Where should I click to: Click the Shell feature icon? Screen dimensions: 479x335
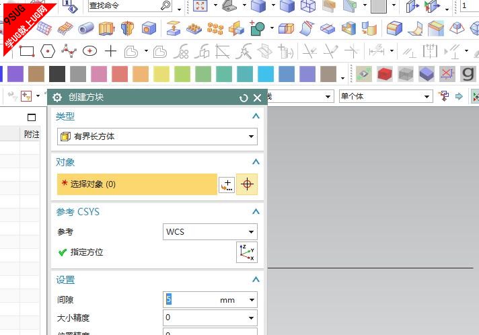[x=348, y=28]
